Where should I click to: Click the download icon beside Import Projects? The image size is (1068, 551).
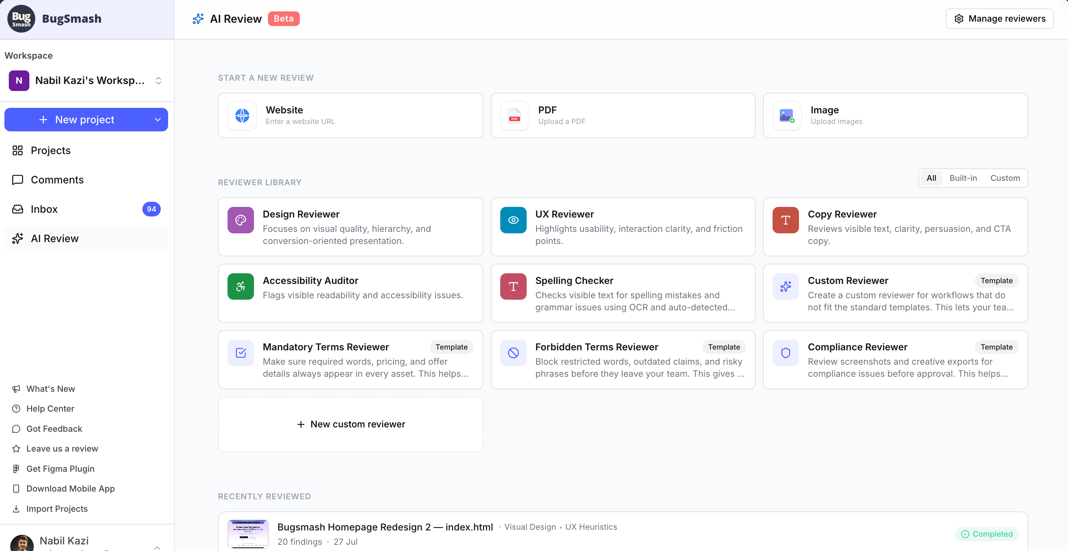[16, 509]
